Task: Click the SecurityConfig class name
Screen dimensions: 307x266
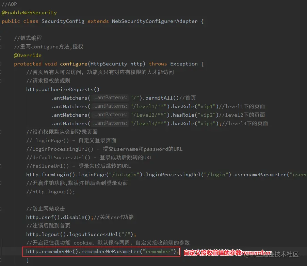Action: [x=63, y=21]
